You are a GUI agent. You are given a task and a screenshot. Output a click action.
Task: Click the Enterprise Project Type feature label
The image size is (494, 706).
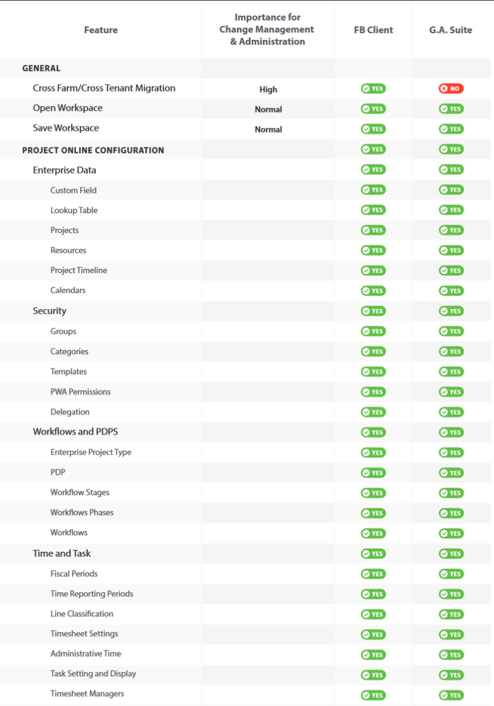point(91,452)
